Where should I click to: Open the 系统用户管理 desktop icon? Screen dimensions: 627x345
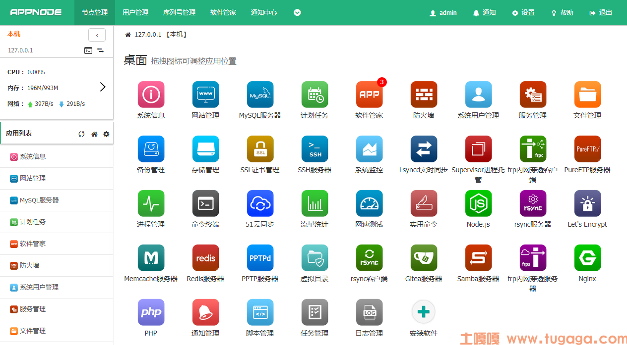click(x=478, y=95)
